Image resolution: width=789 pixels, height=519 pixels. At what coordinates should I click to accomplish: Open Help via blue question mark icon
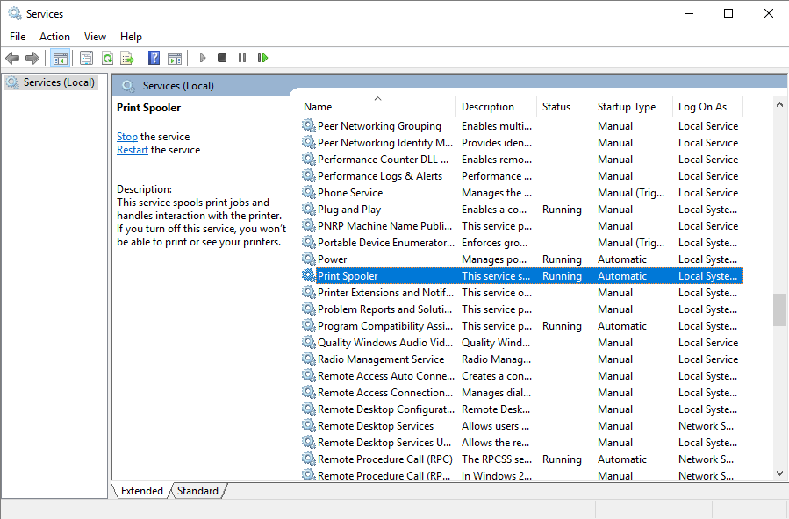pos(154,59)
